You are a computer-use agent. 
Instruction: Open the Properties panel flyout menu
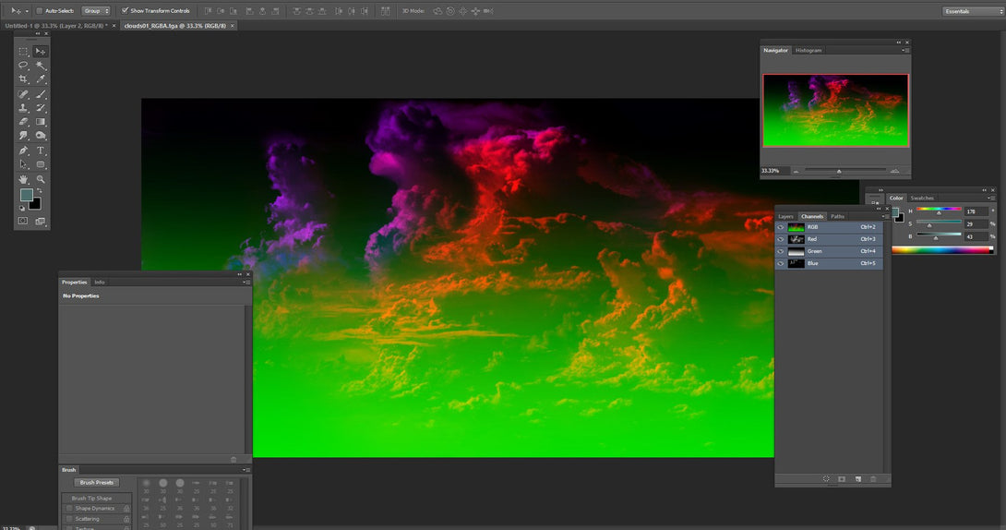point(246,283)
